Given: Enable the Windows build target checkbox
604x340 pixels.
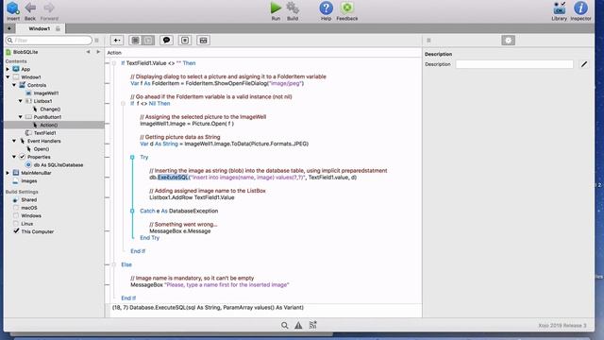Looking at the screenshot, I should [16, 216].
